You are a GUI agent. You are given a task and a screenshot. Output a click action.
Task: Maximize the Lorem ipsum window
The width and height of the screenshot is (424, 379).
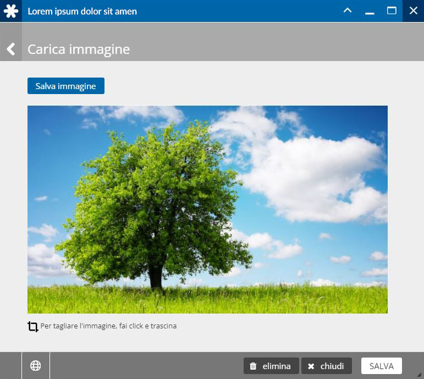392,10
